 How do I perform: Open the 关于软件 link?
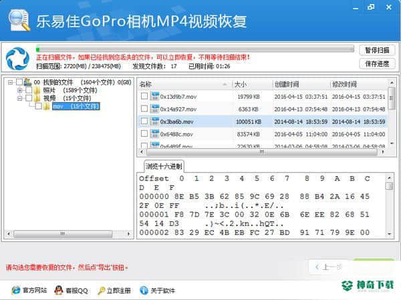point(163,291)
